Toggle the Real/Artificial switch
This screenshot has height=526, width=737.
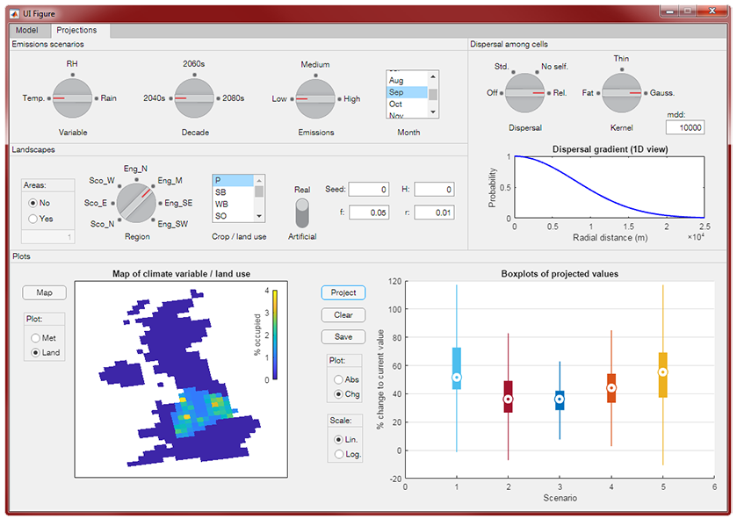(x=302, y=213)
